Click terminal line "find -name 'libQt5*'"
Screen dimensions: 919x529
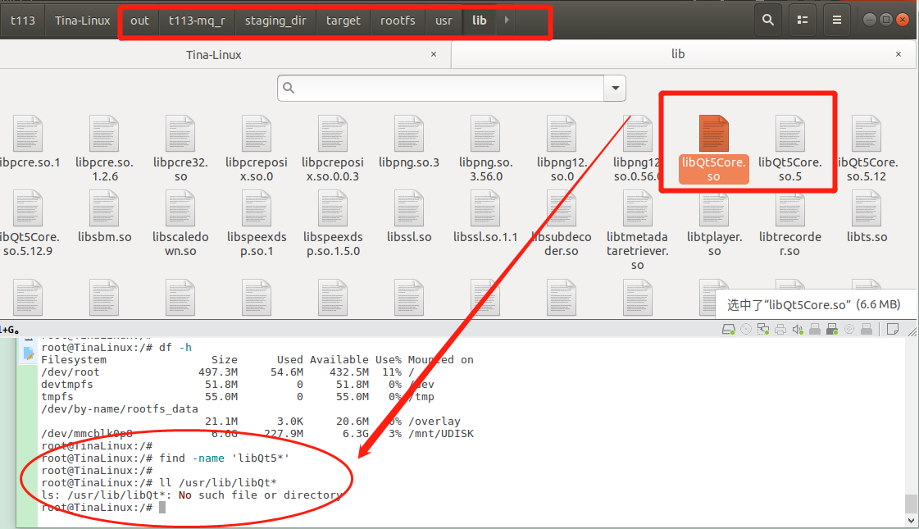pyautogui.click(x=225, y=458)
